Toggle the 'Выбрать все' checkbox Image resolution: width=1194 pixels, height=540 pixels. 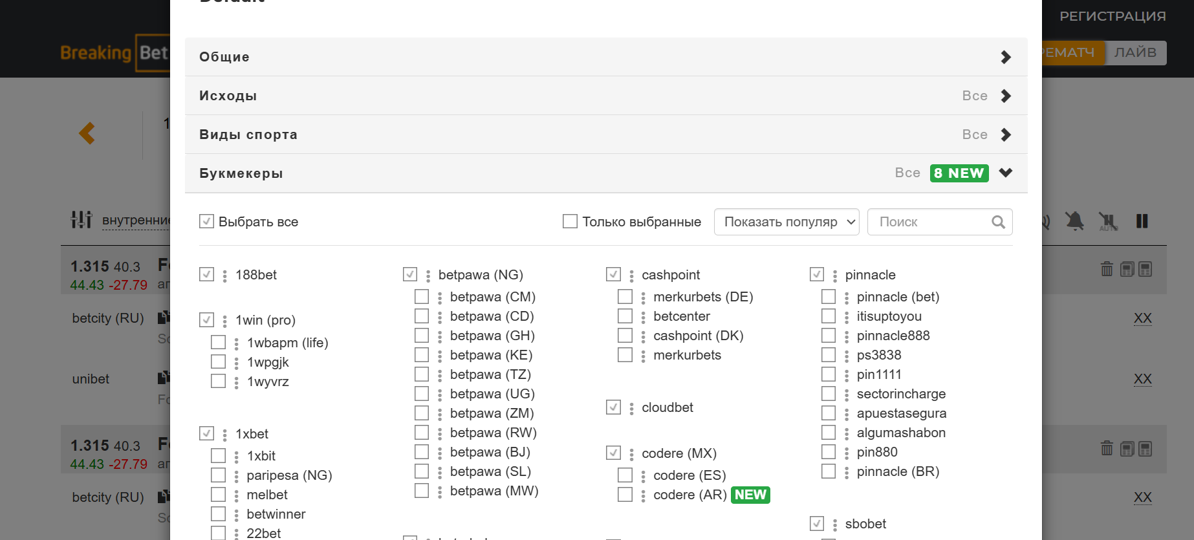click(x=206, y=221)
